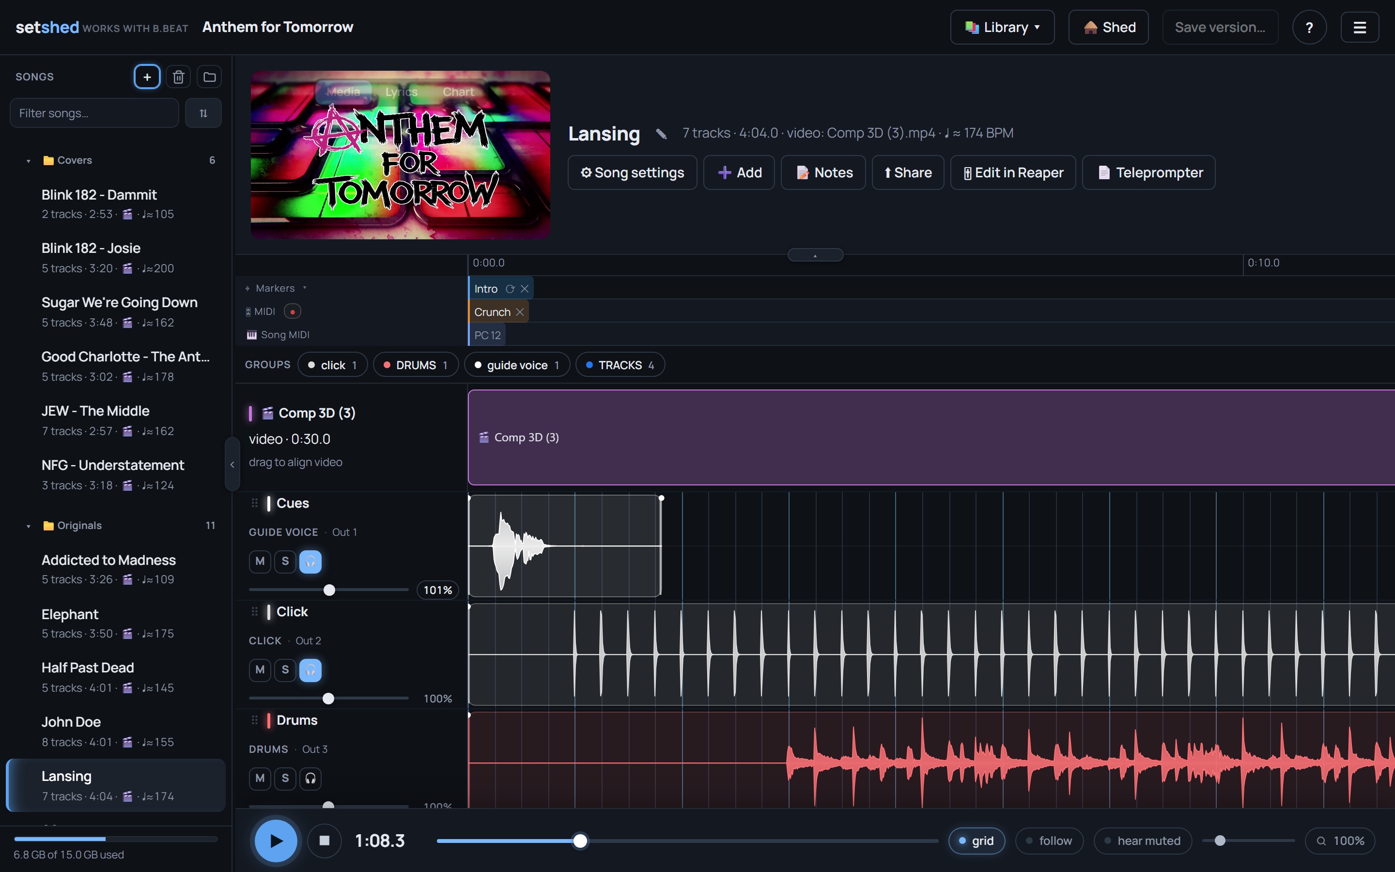
Task: Toggle loop icon on the Intro marker
Action: 510,289
